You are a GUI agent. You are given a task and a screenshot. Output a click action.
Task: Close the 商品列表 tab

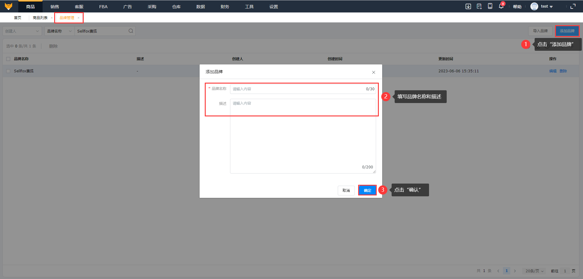[x=52, y=18]
